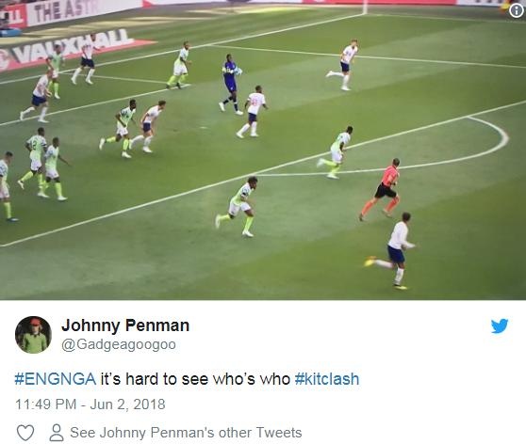Viewport: 526px width, 444px height.
Task: Click the lone England player near the goal line
Action: click(344, 65)
